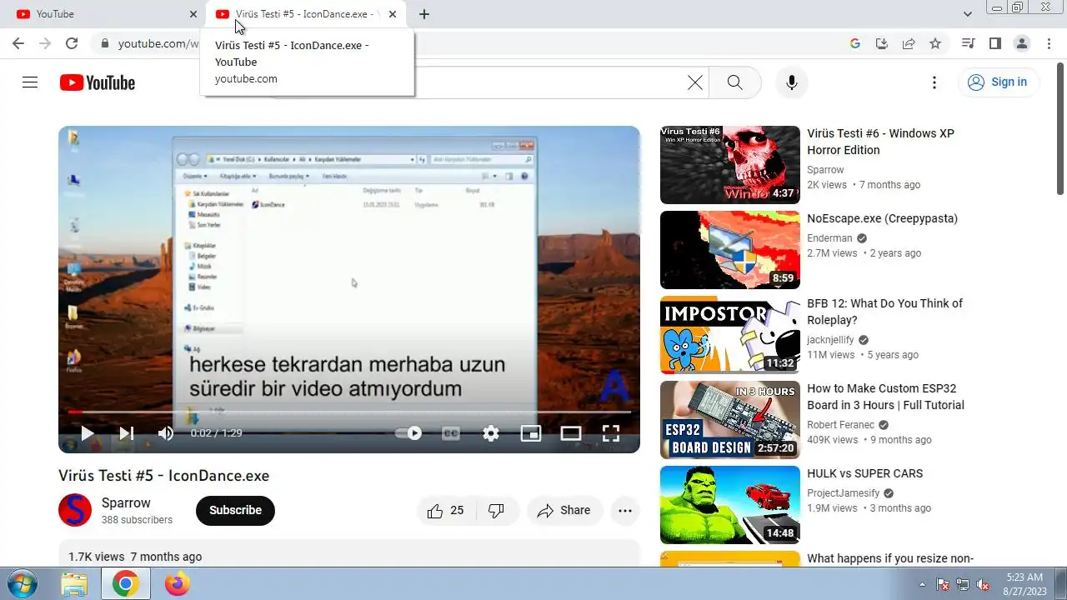
Task: Open the 'Virüs Testi #6 - Windows XP Horror Edition' title
Action: pos(880,142)
